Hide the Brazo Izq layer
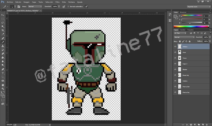The width and height of the screenshot is (212, 126). pos(175,75)
